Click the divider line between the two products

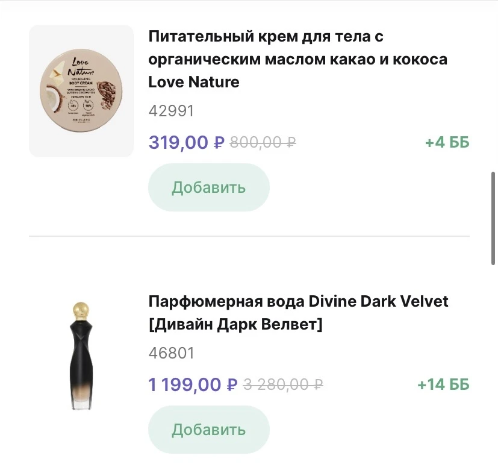249,236
